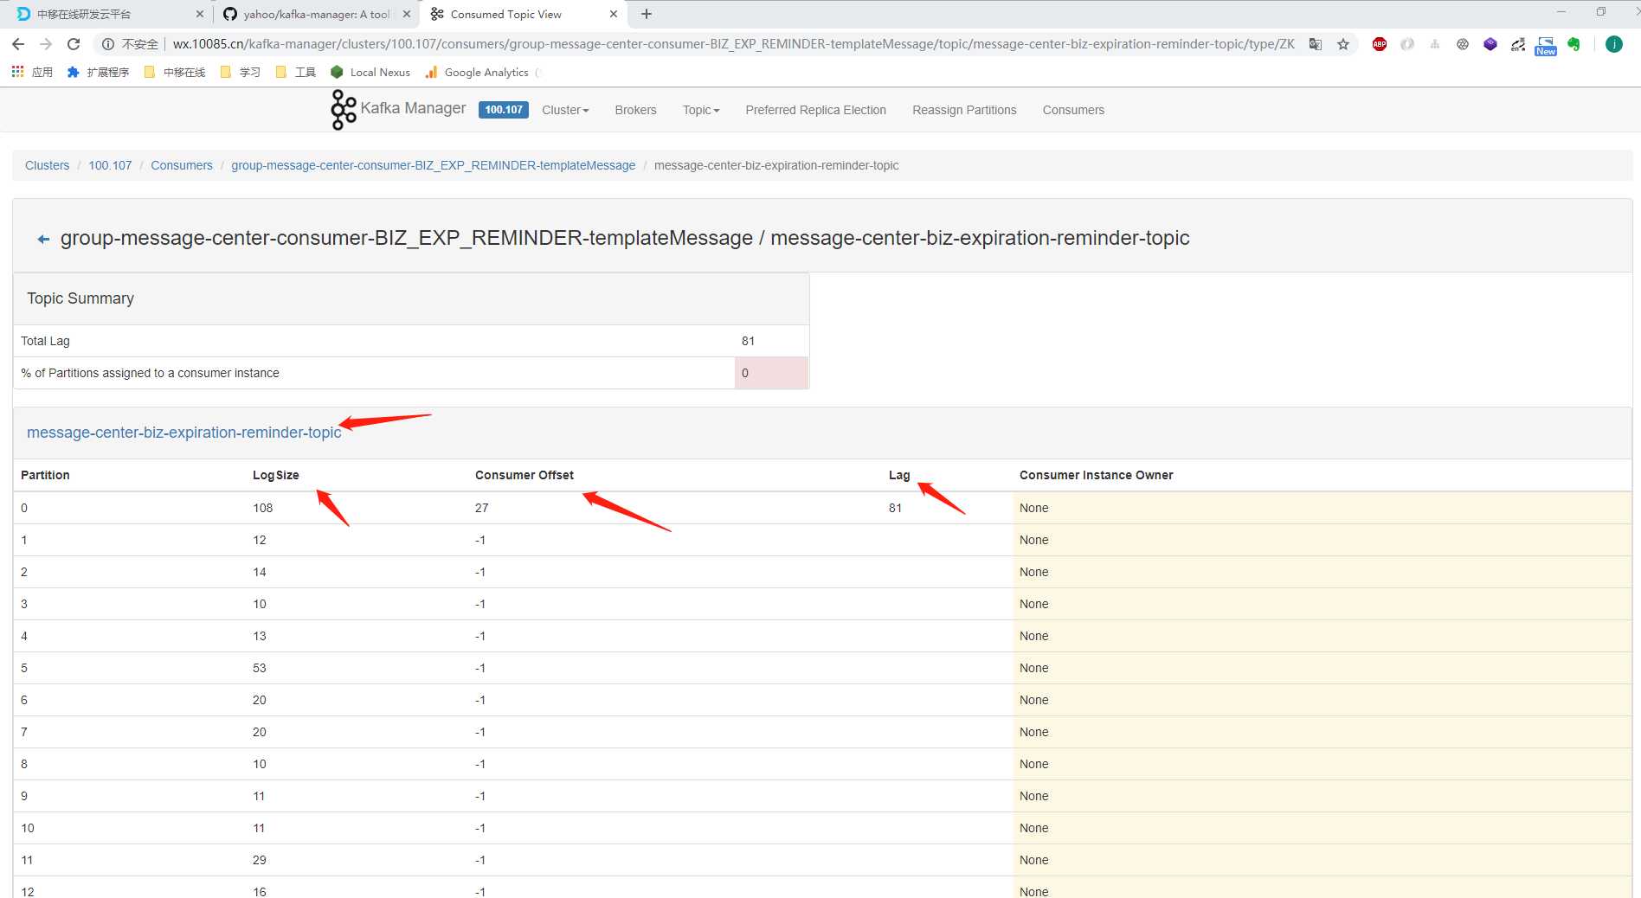
Task: Open the Google Analytics bookmark
Action: (477, 72)
